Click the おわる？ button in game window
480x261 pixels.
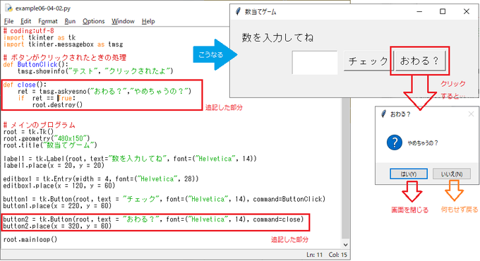coord(420,61)
